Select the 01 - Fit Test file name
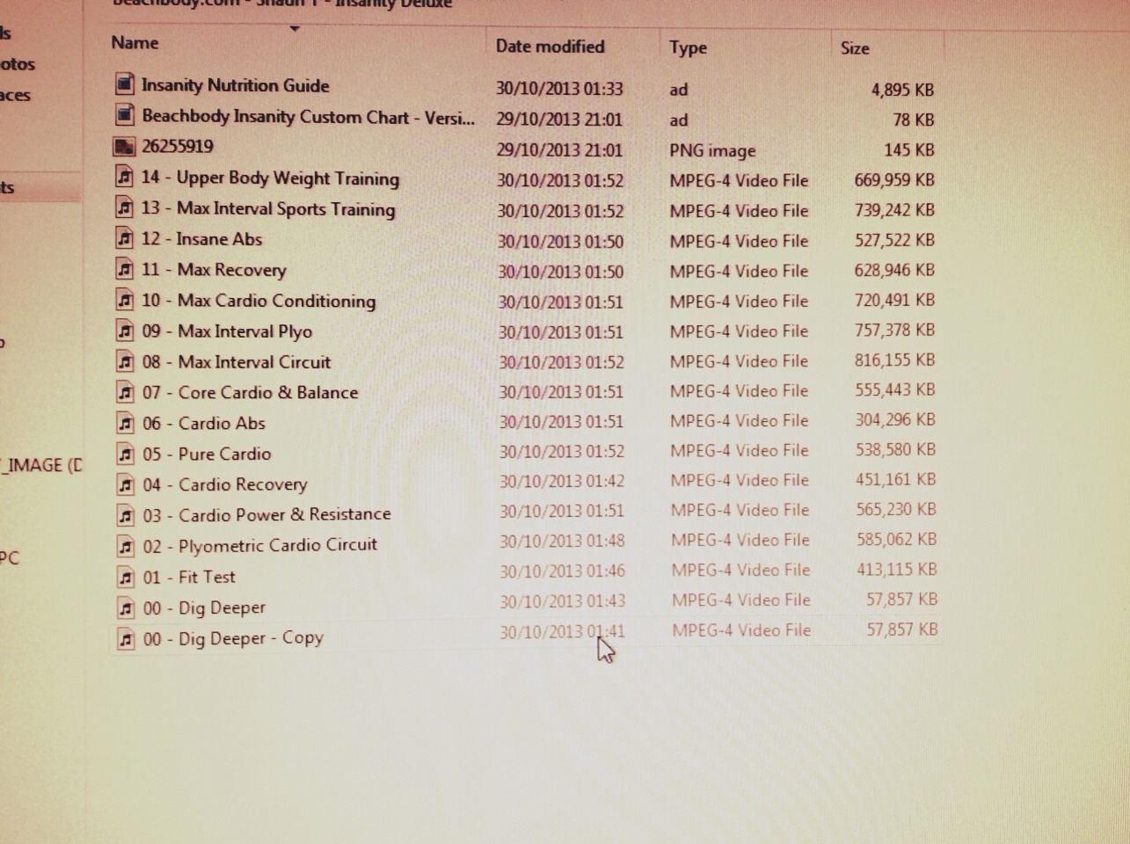 coord(189,577)
